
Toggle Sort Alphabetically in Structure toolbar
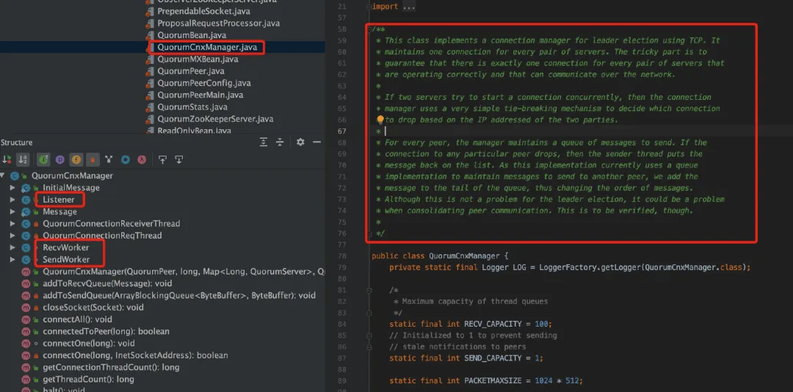pos(22,159)
